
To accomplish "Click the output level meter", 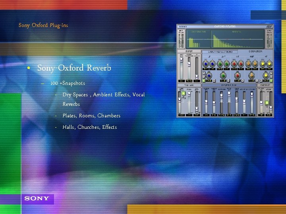I will (x=269, y=39).
